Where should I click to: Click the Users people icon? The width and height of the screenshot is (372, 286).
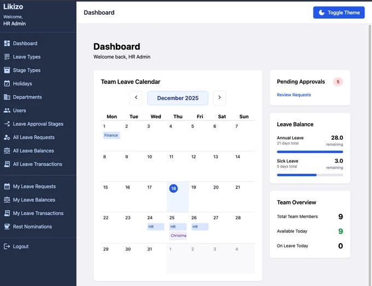pos(7,111)
